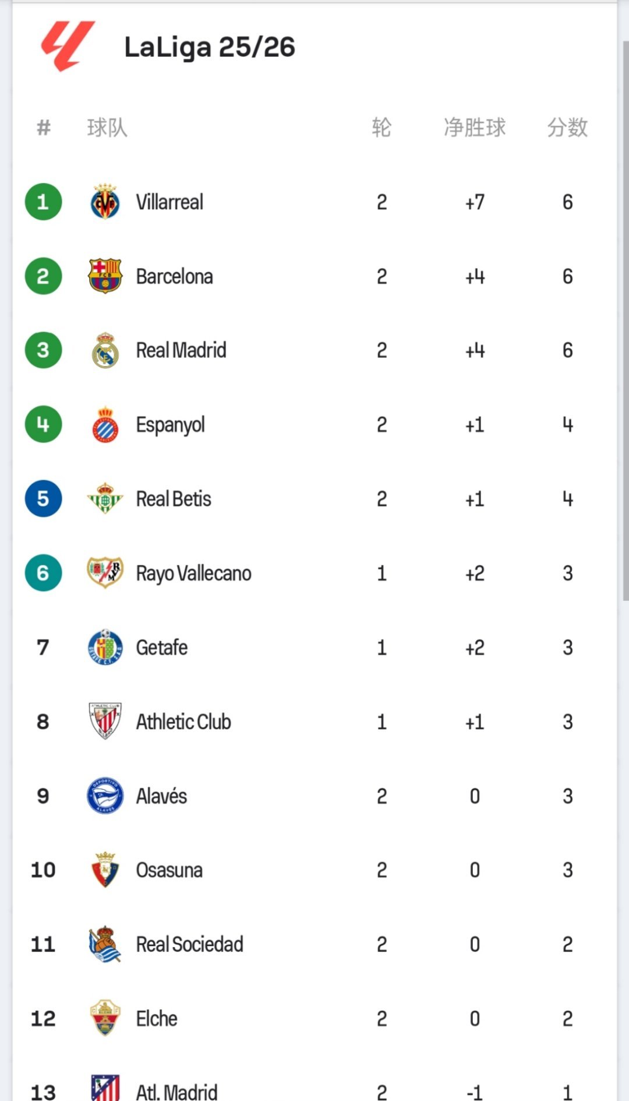Click the Elche team name
This screenshot has width=629, height=1101.
157,1018
